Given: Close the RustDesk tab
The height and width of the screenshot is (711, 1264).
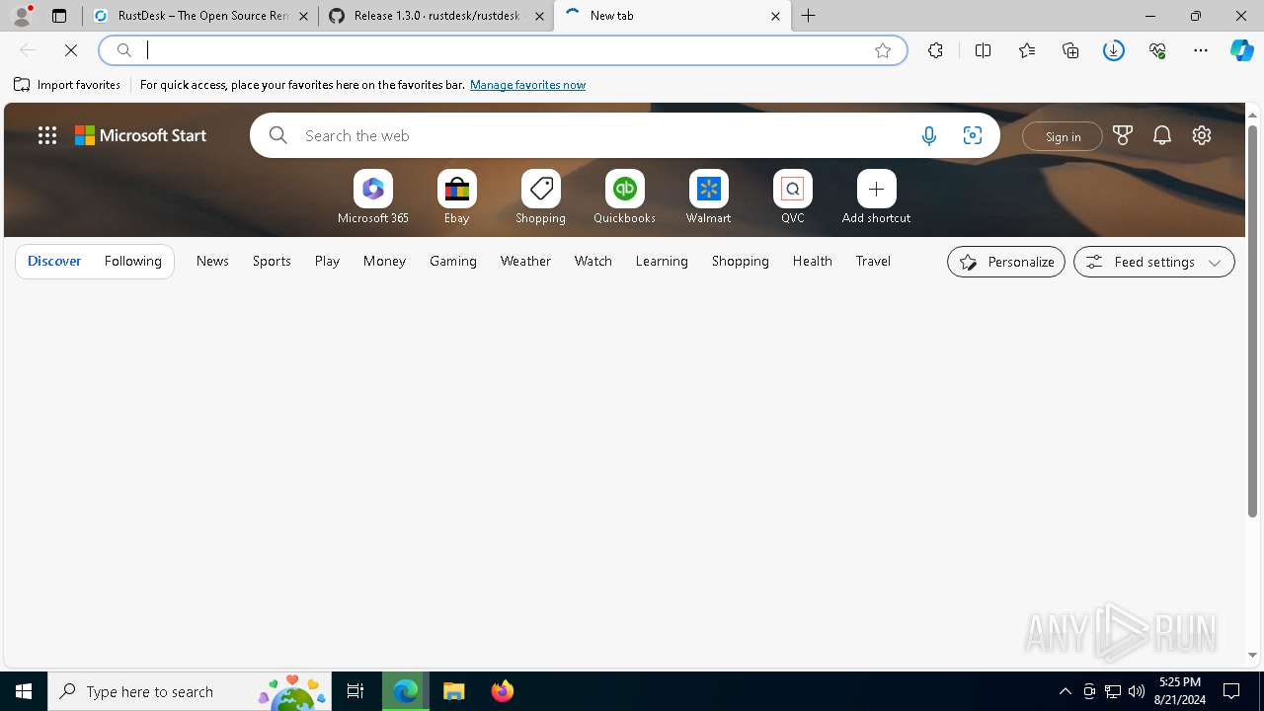Looking at the screenshot, I should [303, 16].
